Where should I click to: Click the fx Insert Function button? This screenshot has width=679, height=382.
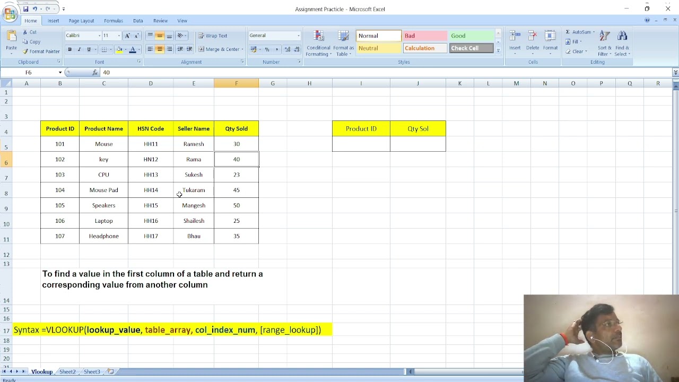(95, 73)
